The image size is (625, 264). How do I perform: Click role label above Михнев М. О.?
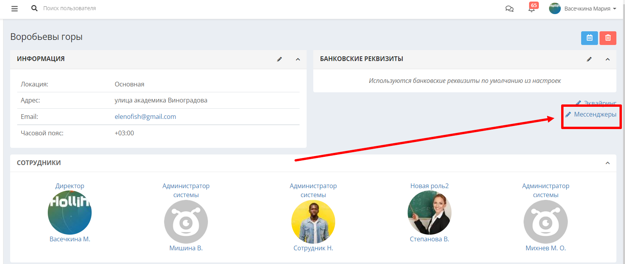(x=546, y=190)
